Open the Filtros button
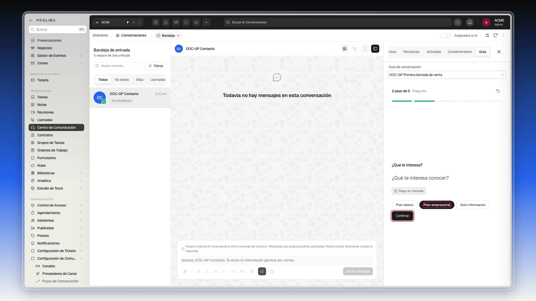This screenshot has height=301, width=536. pyautogui.click(x=156, y=66)
